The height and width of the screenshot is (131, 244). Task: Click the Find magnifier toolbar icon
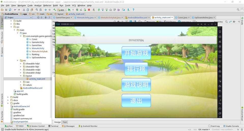(37, 10)
